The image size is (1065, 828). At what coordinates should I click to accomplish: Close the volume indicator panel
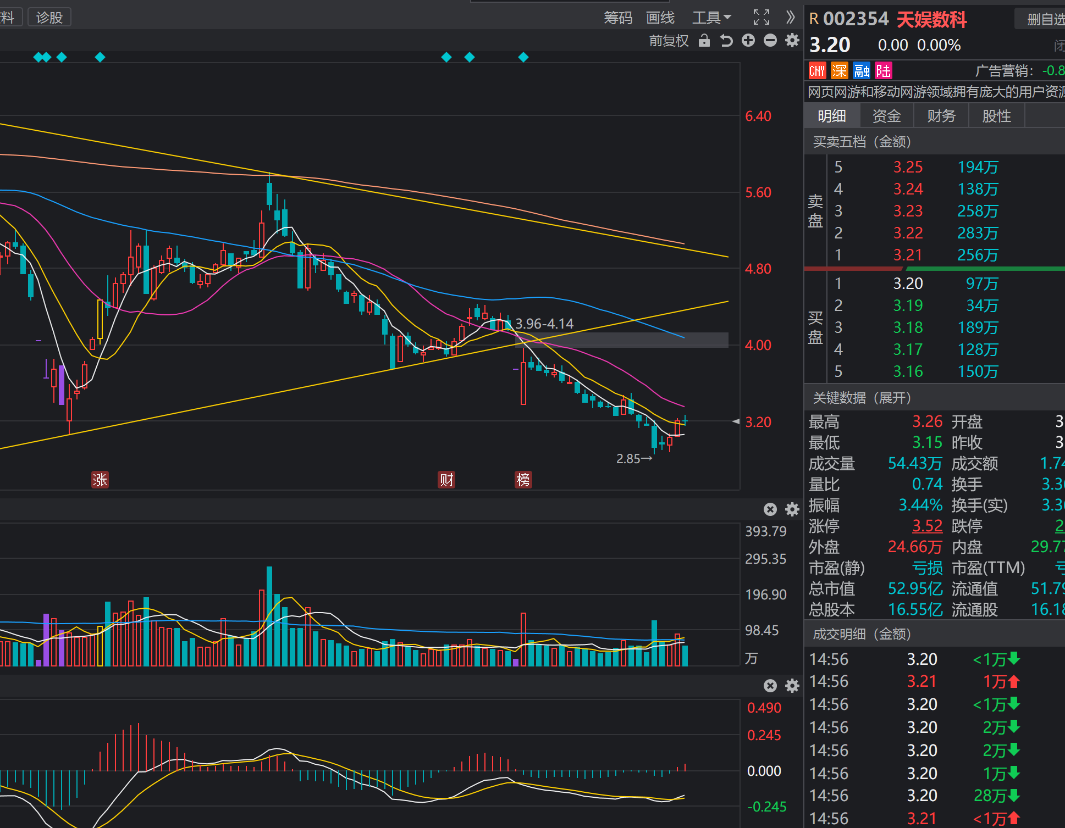(x=770, y=509)
